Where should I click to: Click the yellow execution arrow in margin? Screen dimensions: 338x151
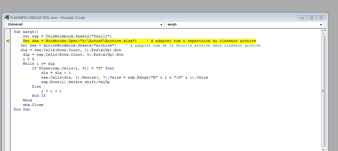point(8,41)
